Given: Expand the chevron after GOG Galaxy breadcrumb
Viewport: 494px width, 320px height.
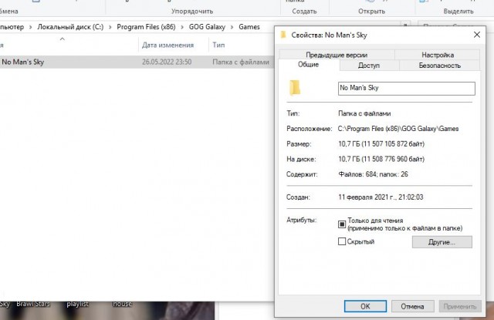Looking at the screenshot, I should coord(232,28).
